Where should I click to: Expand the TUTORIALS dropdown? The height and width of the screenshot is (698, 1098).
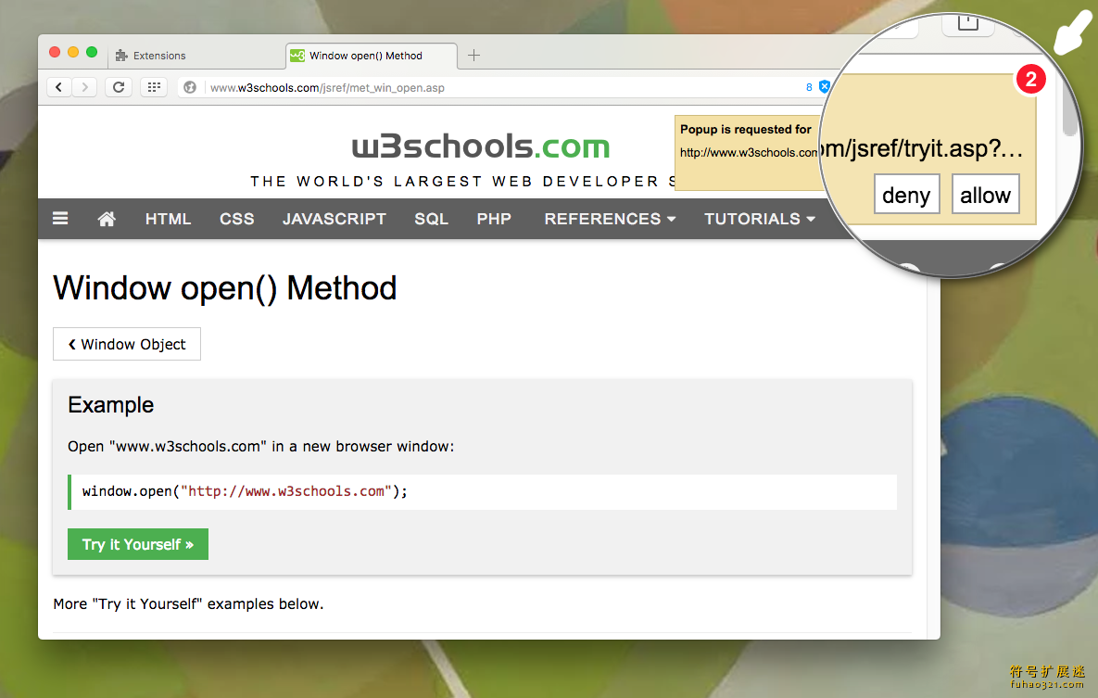(760, 219)
